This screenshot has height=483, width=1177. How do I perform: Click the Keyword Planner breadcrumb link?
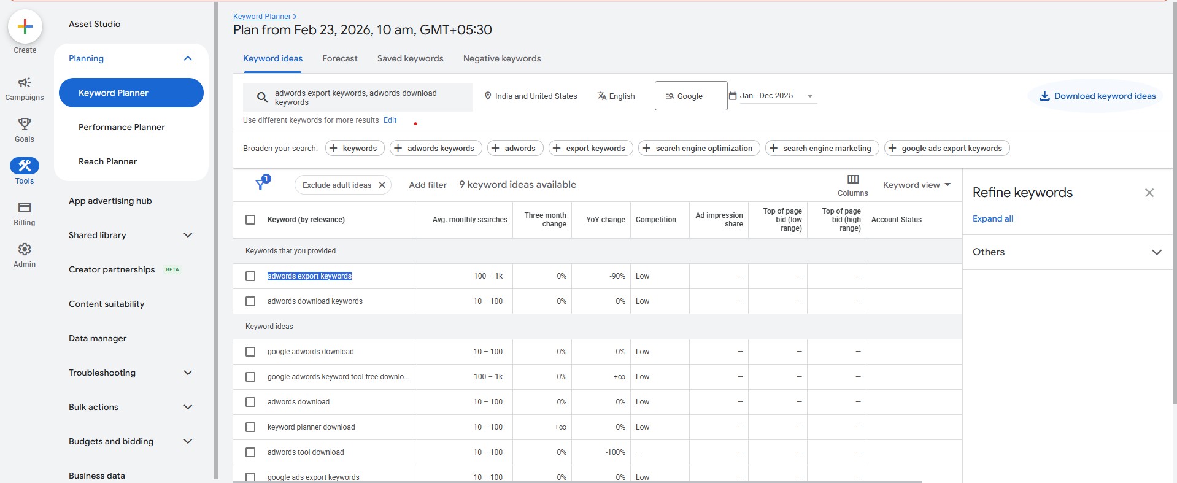262,17
